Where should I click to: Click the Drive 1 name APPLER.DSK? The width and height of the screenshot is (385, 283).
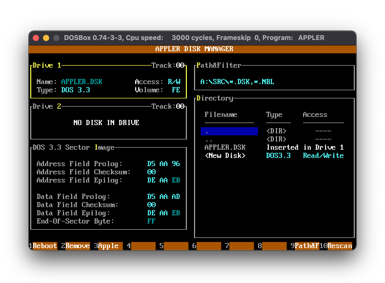(x=82, y=82)
